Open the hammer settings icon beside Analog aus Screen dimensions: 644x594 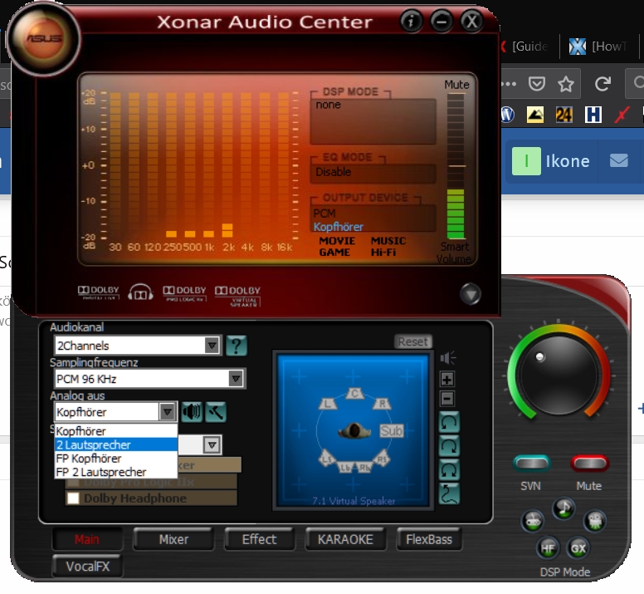[216, 411]
